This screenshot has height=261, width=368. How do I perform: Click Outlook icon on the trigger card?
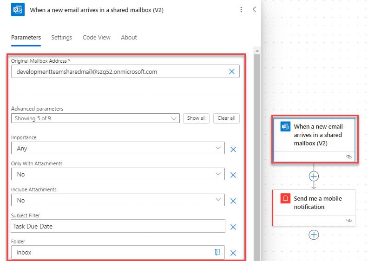point(285,127)
